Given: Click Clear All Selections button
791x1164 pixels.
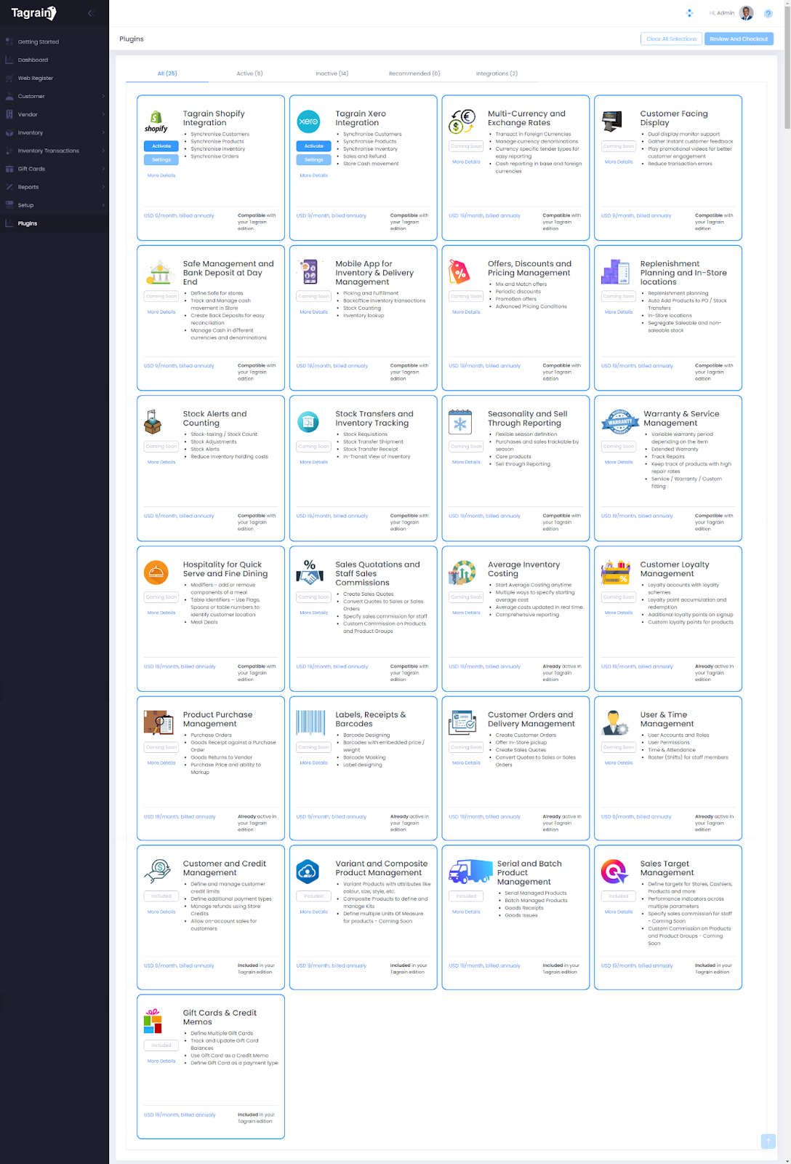Looking at the screenshot, I should [671, 39].
